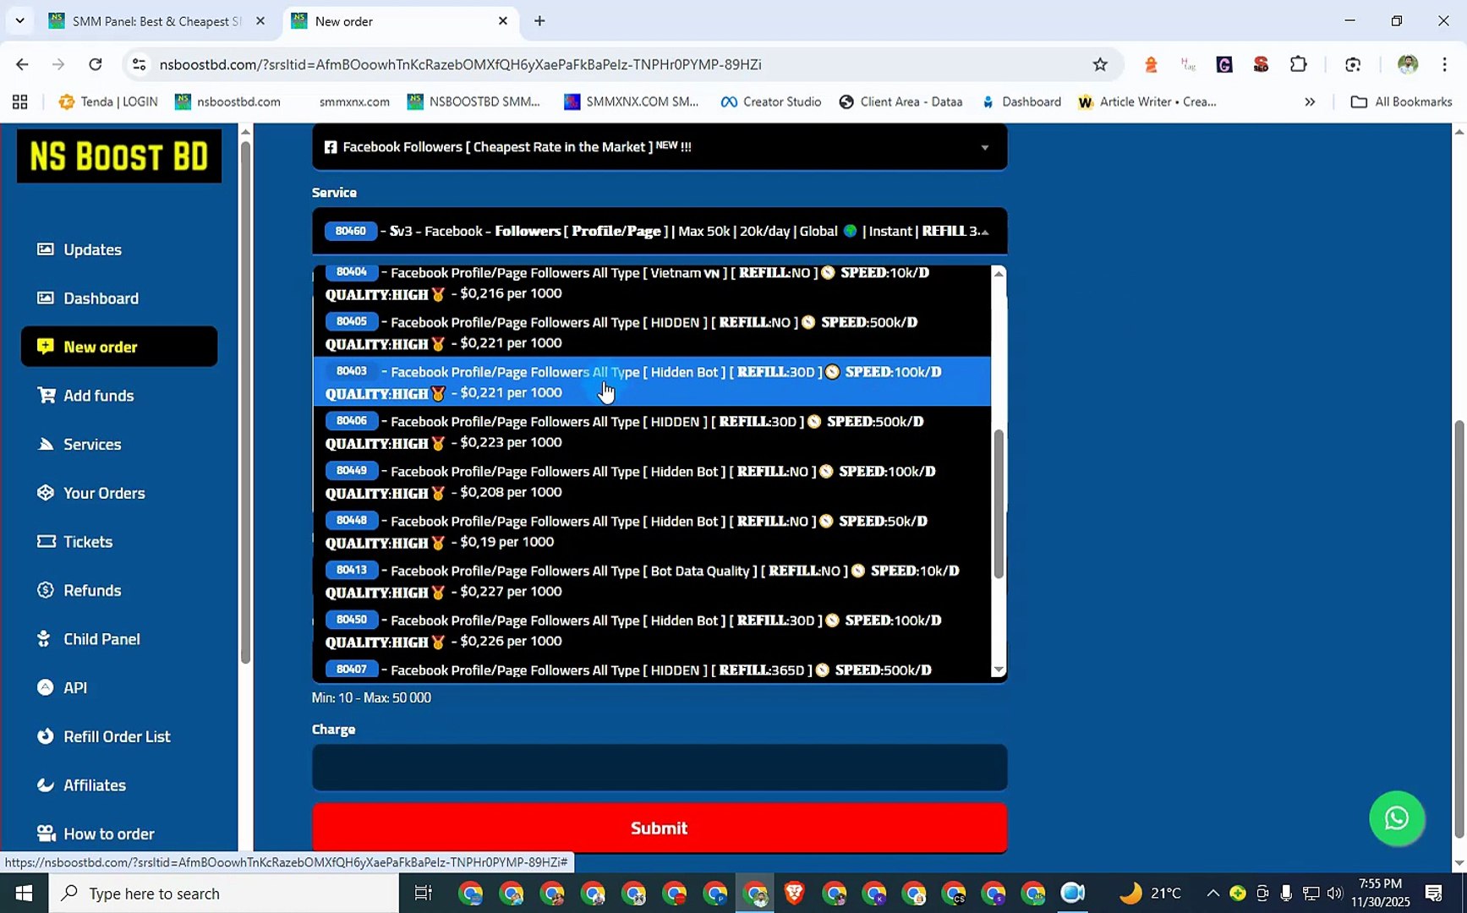Click the service list scrollbar up arrow
Image resolution: width=1467 pixels, height=913 pixels.
pyautogui.click(x=999, y=273)
